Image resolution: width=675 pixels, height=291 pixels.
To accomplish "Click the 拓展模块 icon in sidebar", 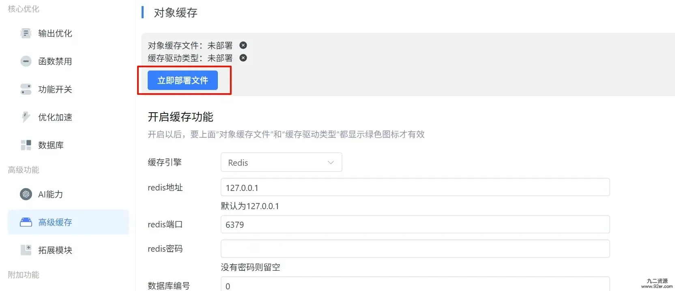I will (x=26, y=250).
